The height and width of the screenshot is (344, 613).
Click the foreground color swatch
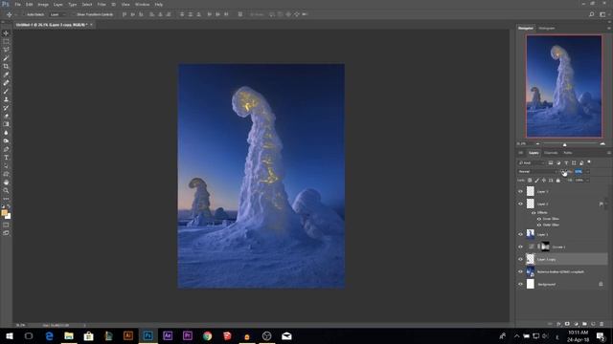pos(4,213)
